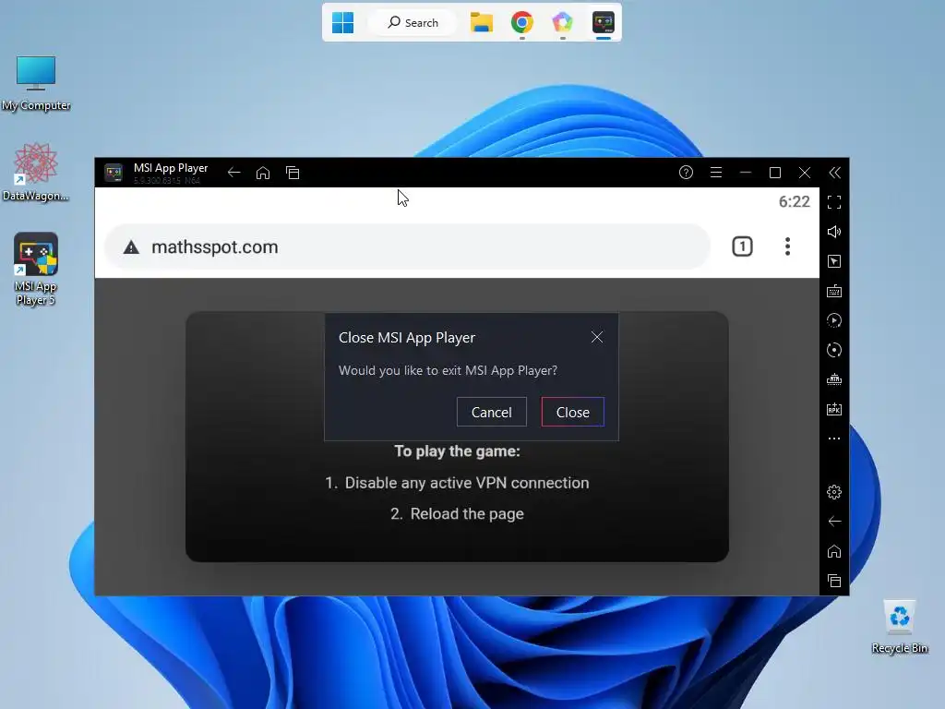Click sidebar recent apps icon at bottom
The image size is (945, 709).
pos(834,581)
